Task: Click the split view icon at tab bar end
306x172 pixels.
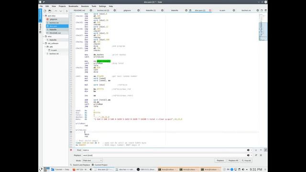Action: pos(266,11)
